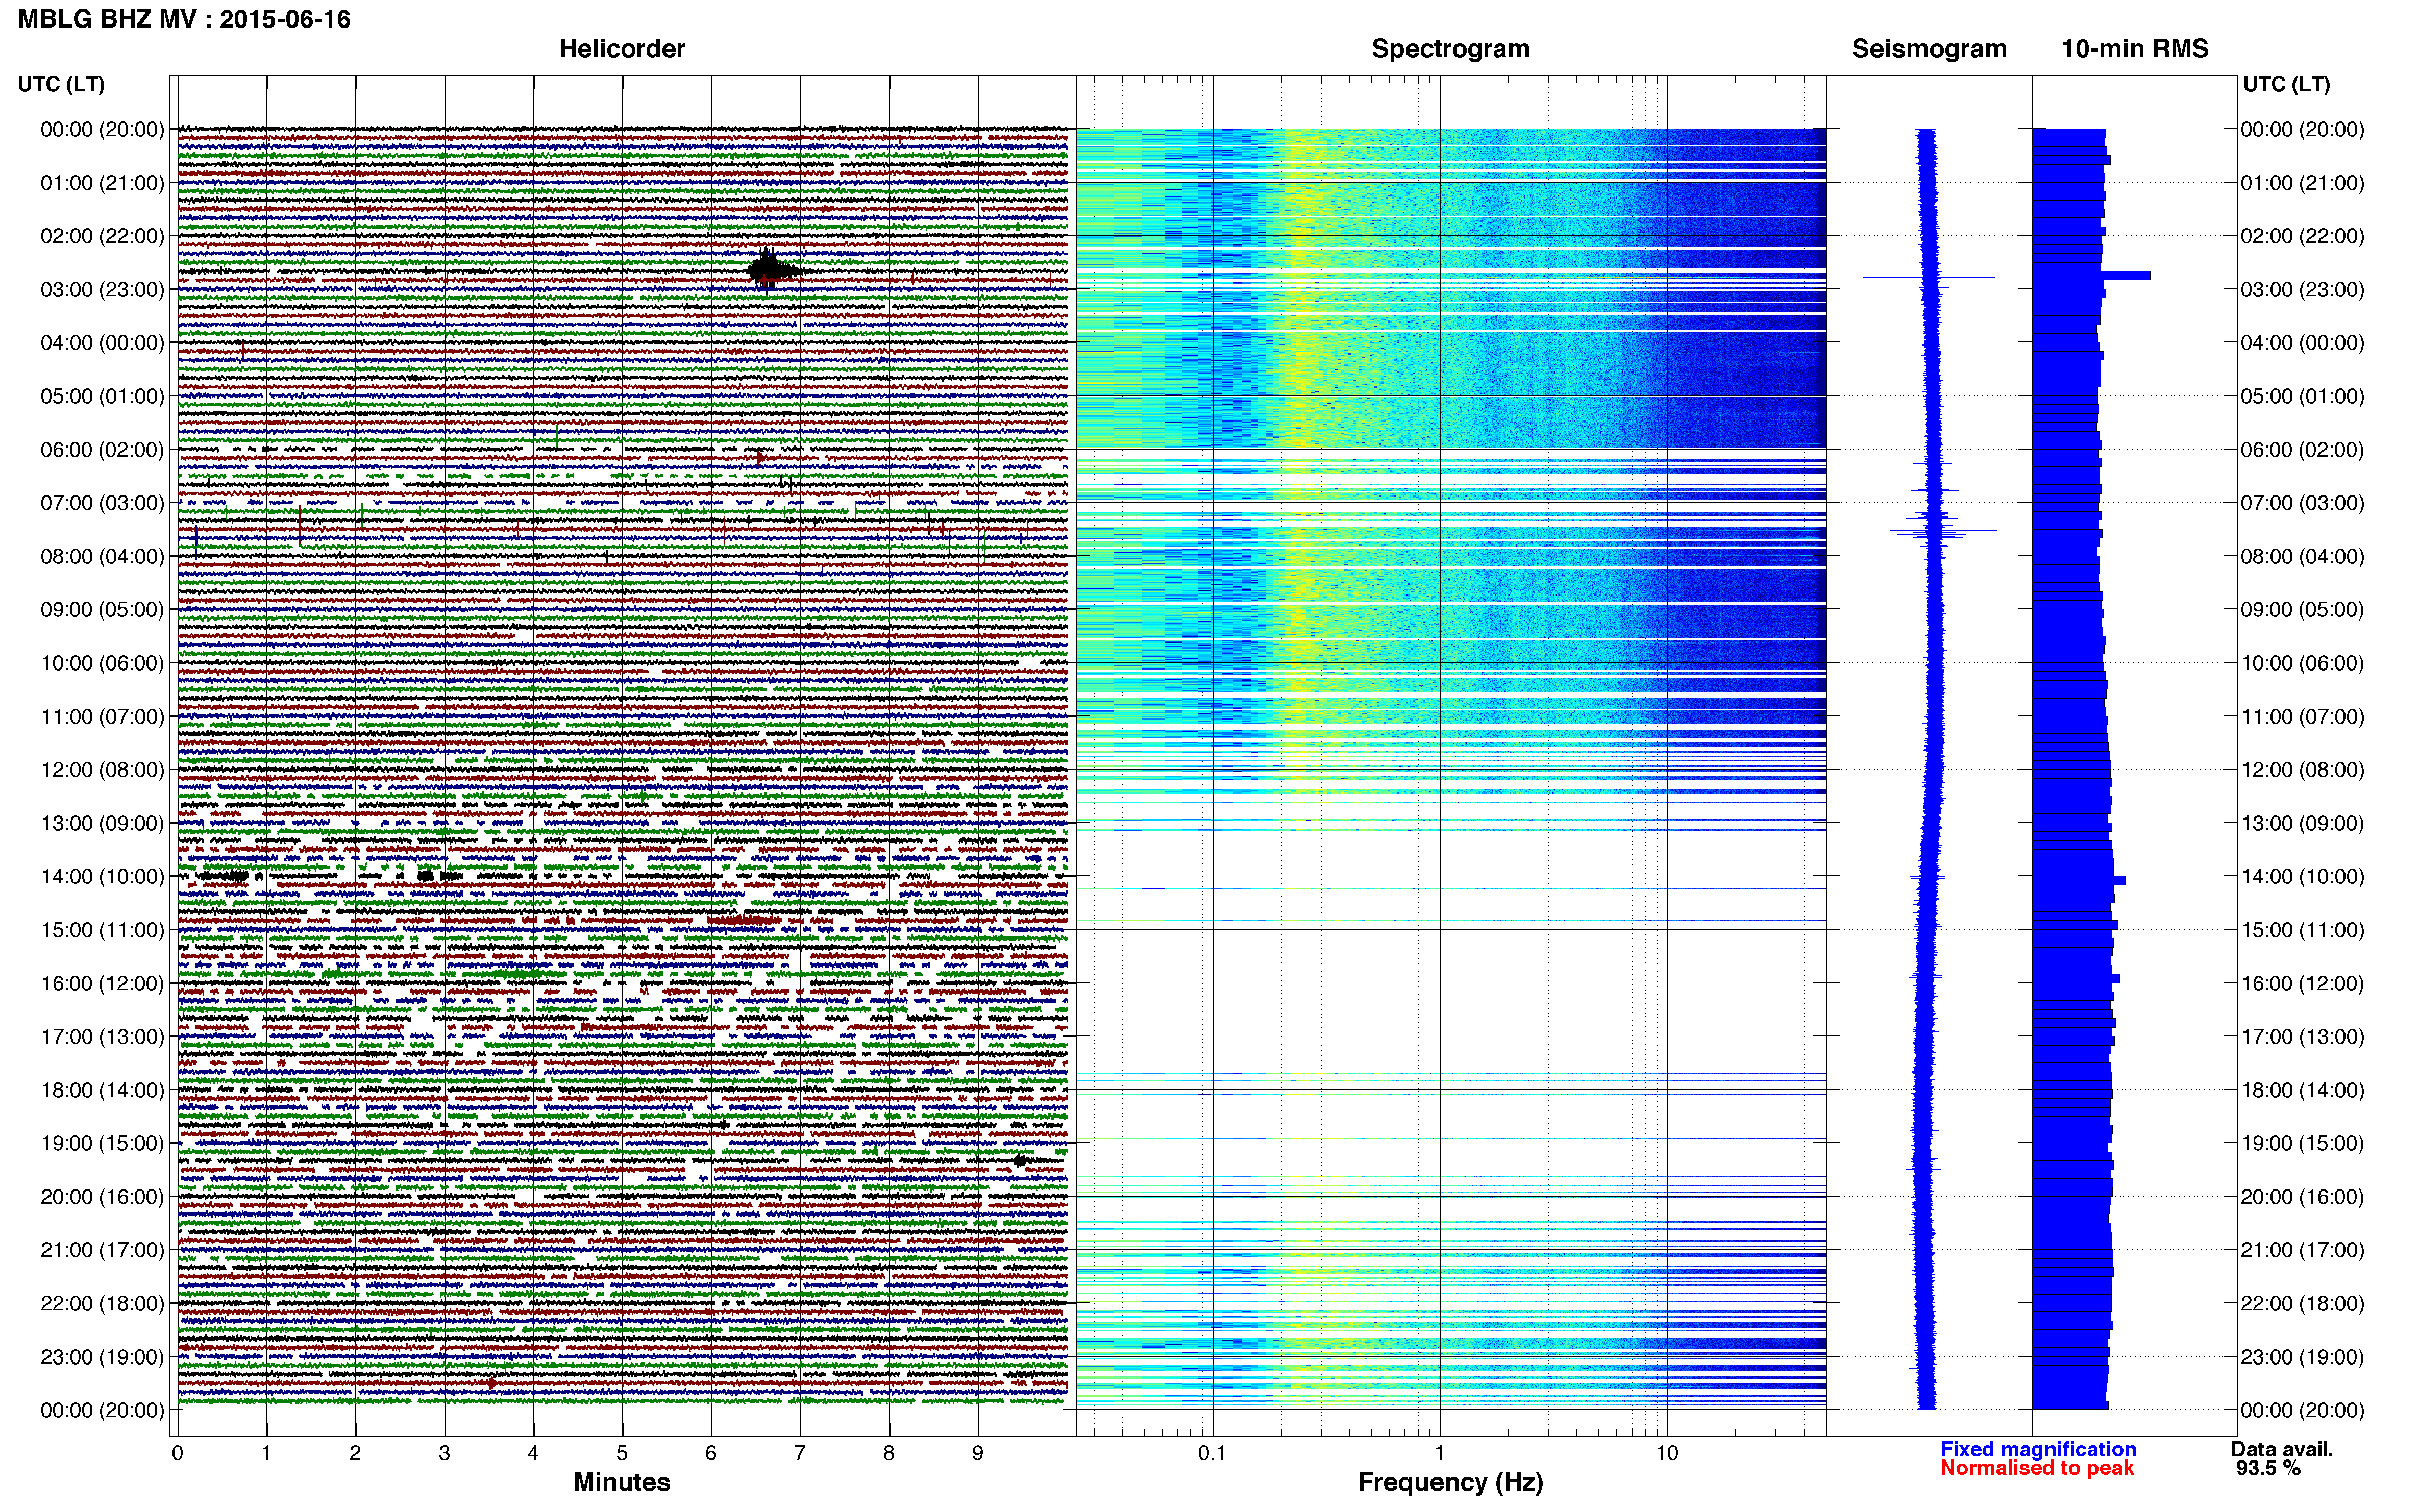Select the 10-min RMS panel heading

pyautogui.click(x=2135, y=49)
